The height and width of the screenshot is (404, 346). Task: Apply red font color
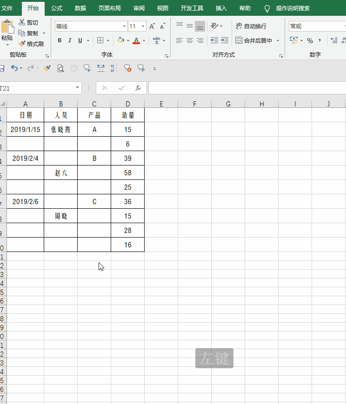pos(136,40)
